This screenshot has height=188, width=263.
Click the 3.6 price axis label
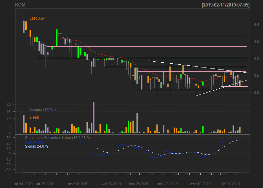[x=256, y=92]
